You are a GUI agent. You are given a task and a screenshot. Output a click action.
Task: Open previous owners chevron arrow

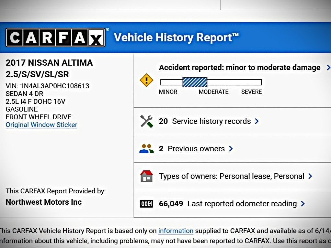(x=231, y=149)
